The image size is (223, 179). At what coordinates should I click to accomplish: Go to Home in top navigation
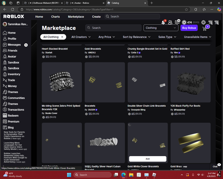[39, 17]
